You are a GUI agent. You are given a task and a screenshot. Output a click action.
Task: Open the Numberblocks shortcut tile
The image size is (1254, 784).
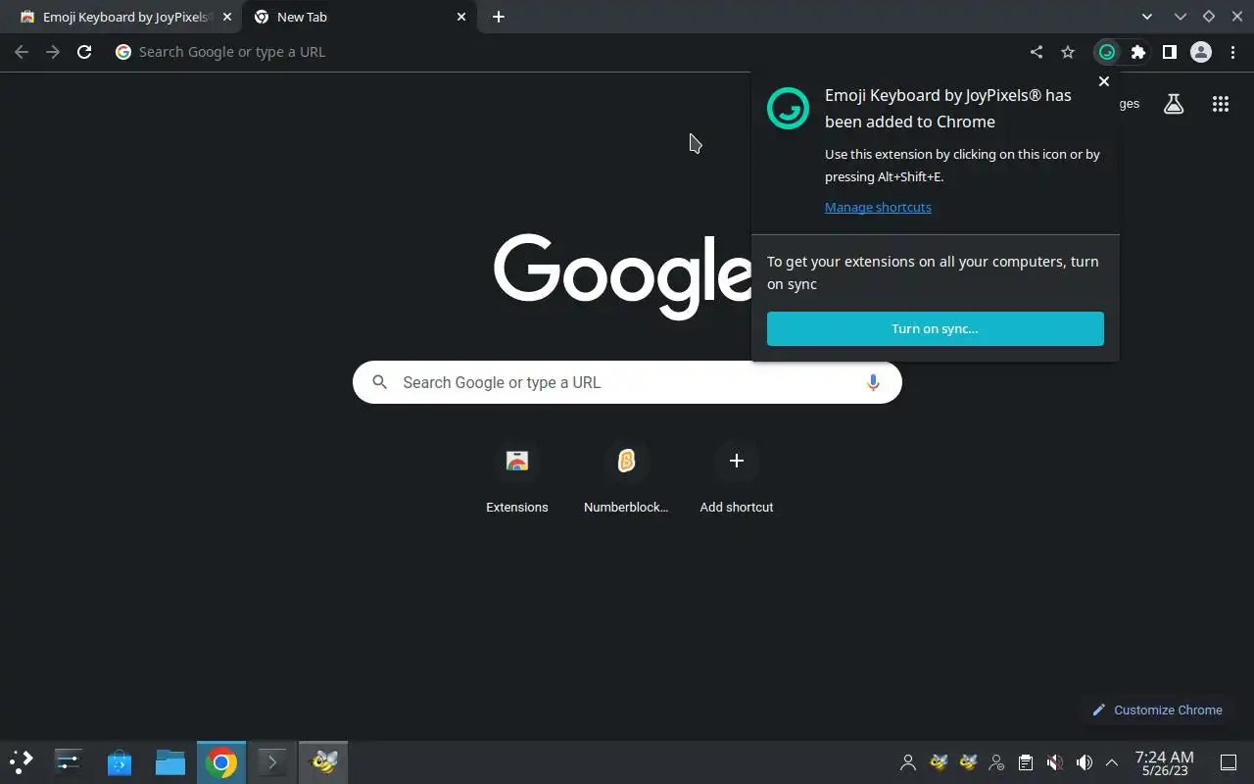(626, 478)
